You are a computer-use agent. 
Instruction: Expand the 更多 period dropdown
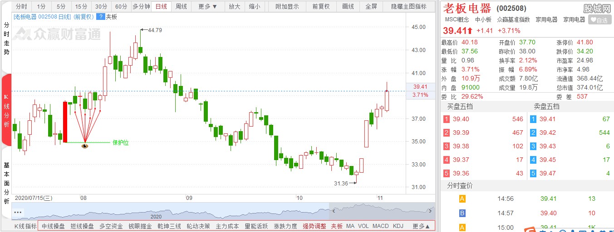click(208, 6)
